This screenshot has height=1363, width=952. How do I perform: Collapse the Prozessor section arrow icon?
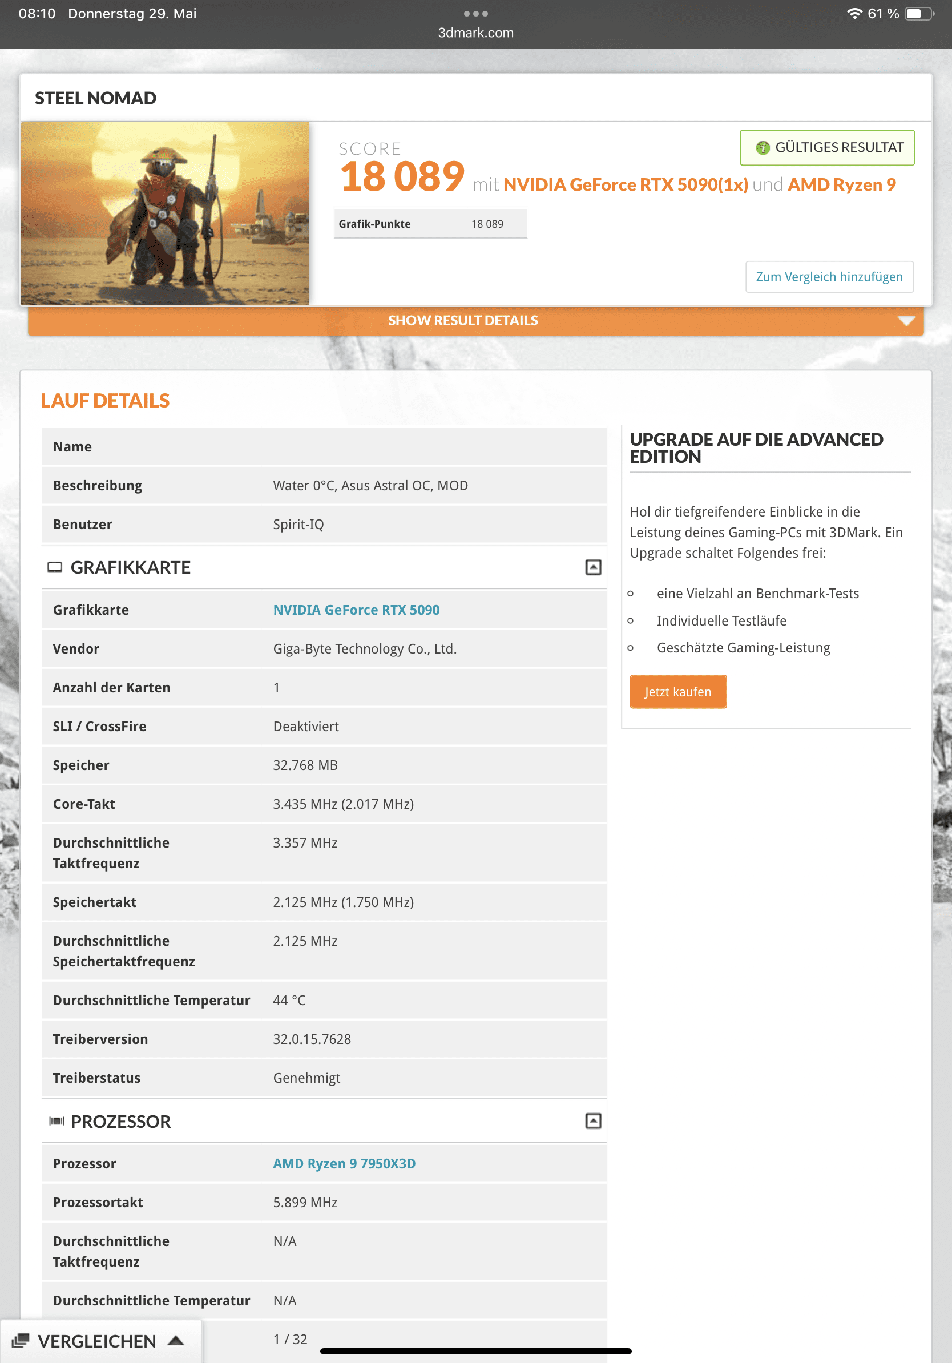coord(593,1121)
